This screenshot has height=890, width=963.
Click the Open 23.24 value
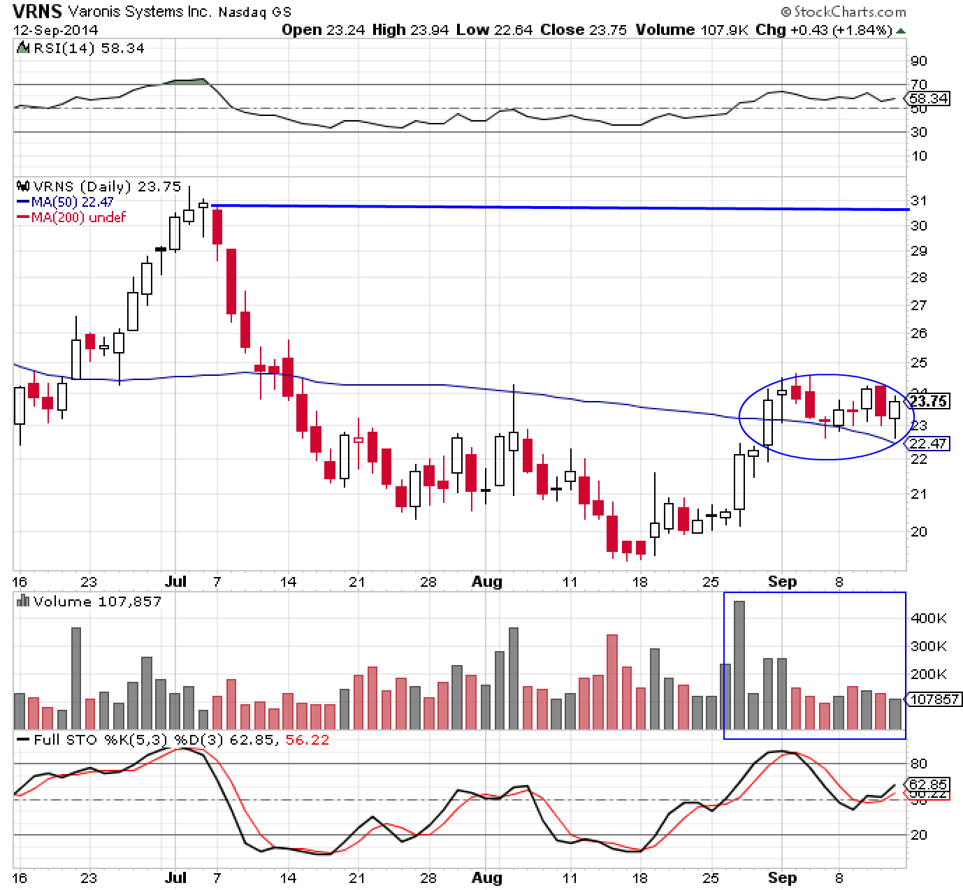pos(324,30)
